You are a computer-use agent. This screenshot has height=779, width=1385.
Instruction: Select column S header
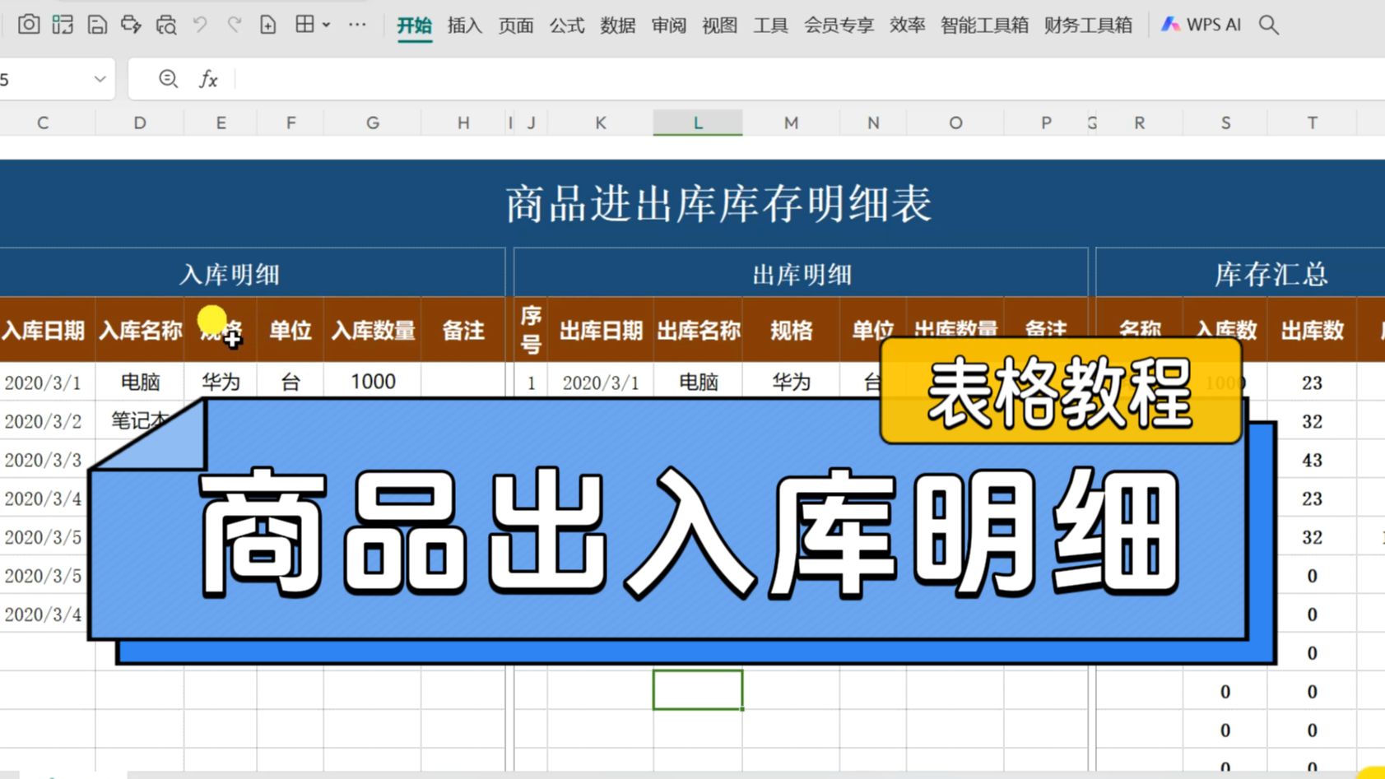pyautogui.click(x=1225, y=123)
